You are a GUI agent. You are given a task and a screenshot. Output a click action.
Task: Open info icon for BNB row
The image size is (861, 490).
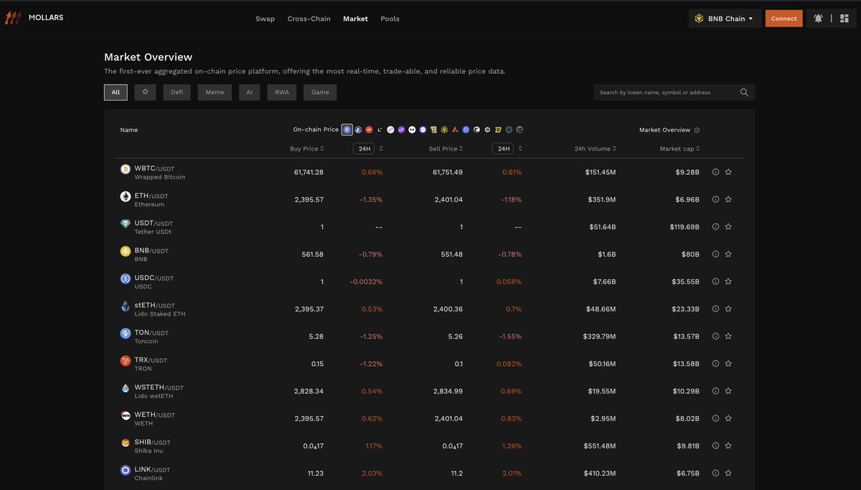[715, 254]
